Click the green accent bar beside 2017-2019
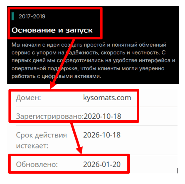Image resolution: width=185 pixels, height=184 pixels. point(13,16)
